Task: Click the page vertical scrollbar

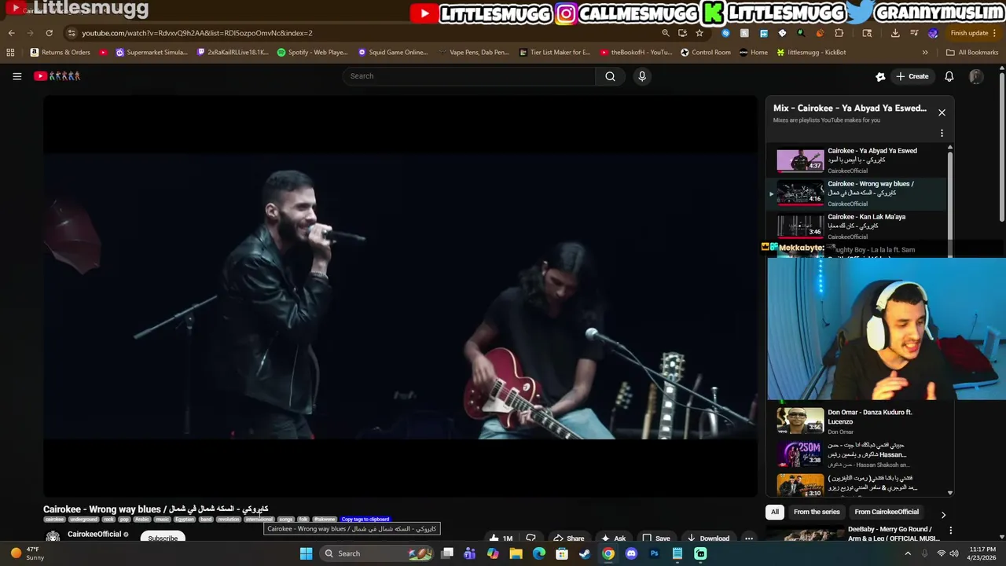Action: coord(1001,145)
